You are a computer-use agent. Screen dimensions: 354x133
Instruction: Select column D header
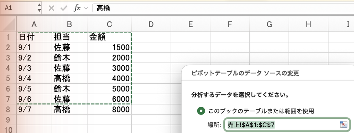151,24
